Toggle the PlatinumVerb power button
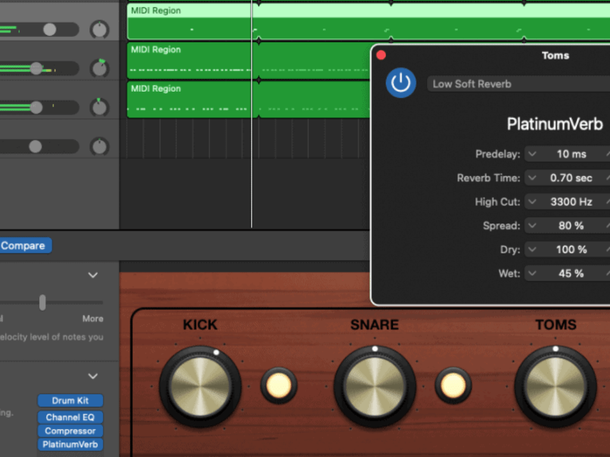The image size is (610, 457). pyautogui.click(x=401, y=83)
